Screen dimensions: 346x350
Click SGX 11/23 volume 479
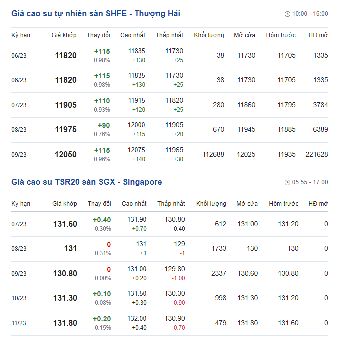point(220,323)
